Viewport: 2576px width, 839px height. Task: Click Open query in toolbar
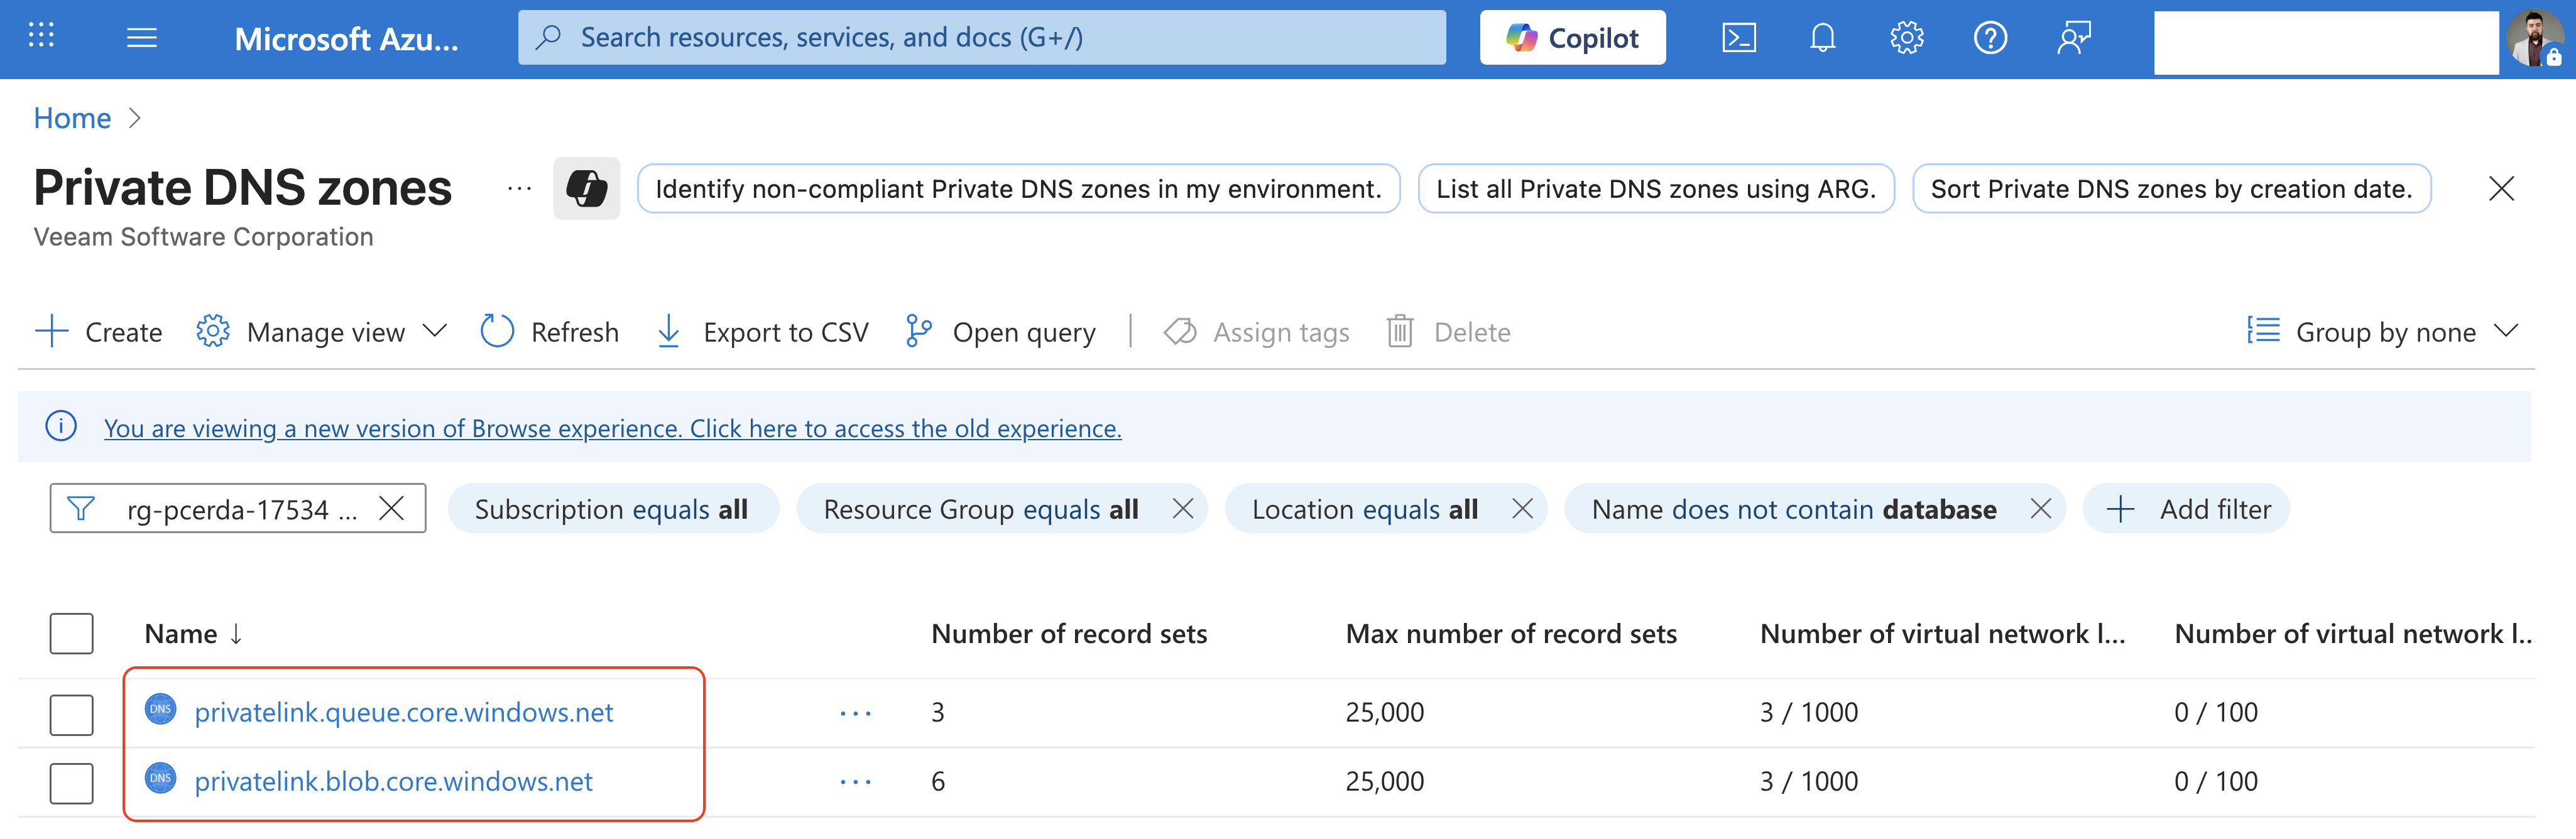point(1000,332)
